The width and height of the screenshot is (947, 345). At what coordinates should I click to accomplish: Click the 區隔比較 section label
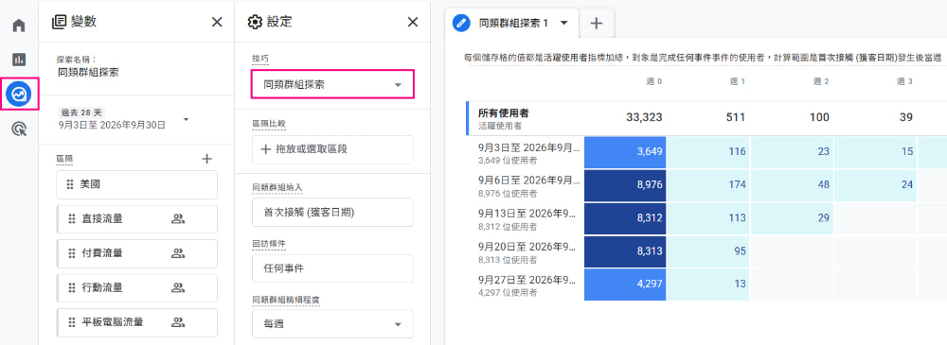[269, 124]
